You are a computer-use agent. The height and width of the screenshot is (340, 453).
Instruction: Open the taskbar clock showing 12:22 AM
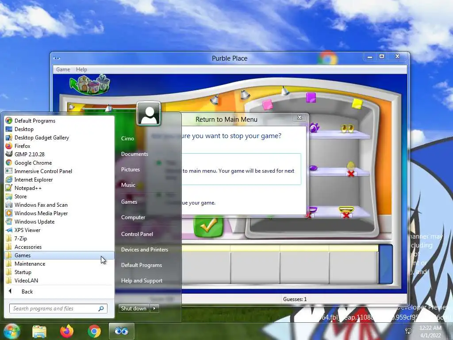point(430,331)
